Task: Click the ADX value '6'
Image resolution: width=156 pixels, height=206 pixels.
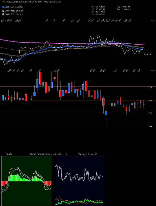Action: click(x=67, y=154)
